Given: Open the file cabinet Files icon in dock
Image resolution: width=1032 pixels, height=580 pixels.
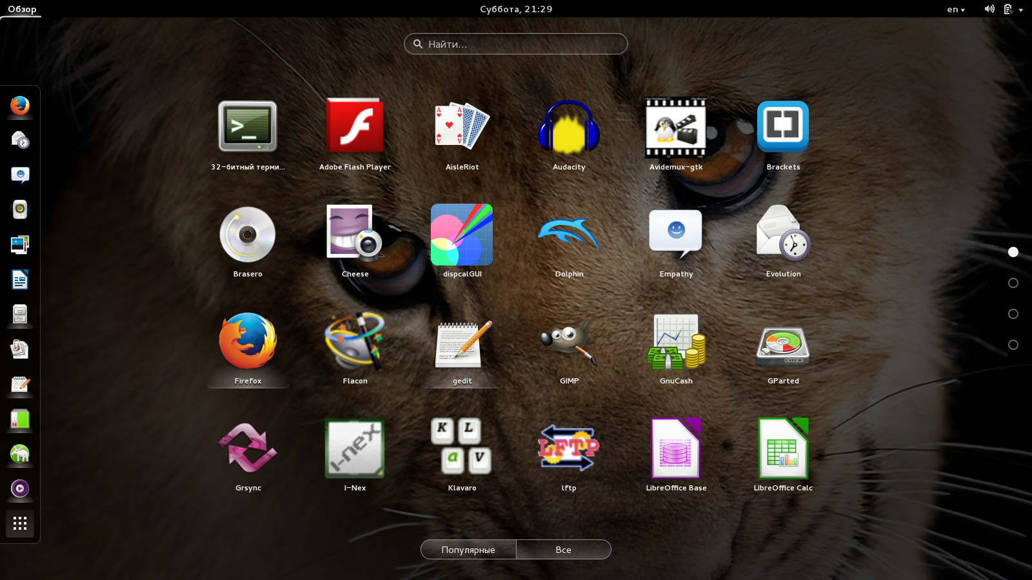Looking at the screenshot, I should [20, 314].
